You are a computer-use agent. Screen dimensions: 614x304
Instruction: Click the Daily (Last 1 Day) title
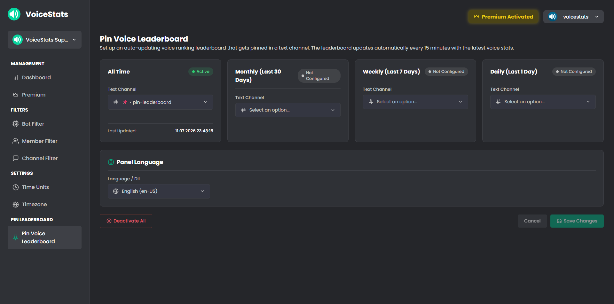[514, 72]
